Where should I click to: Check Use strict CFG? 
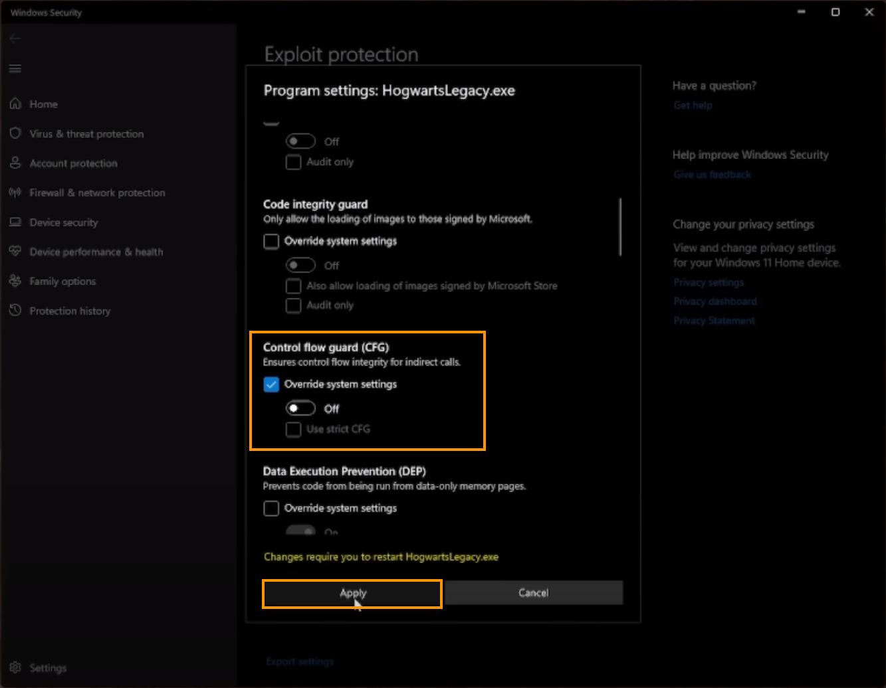(x=293, y=429)
